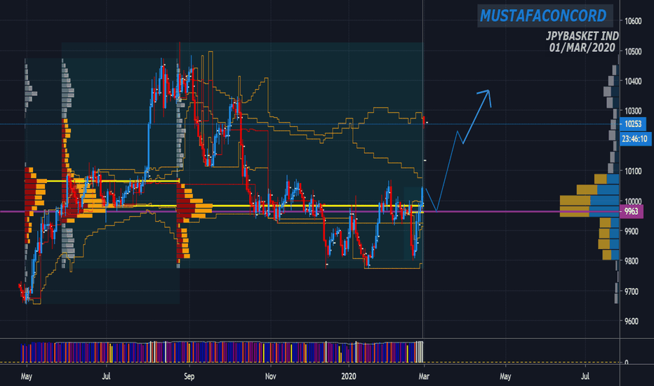Click the Mar date axis label

(424, 376)
